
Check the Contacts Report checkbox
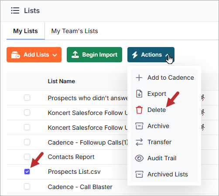pos(27,157)
